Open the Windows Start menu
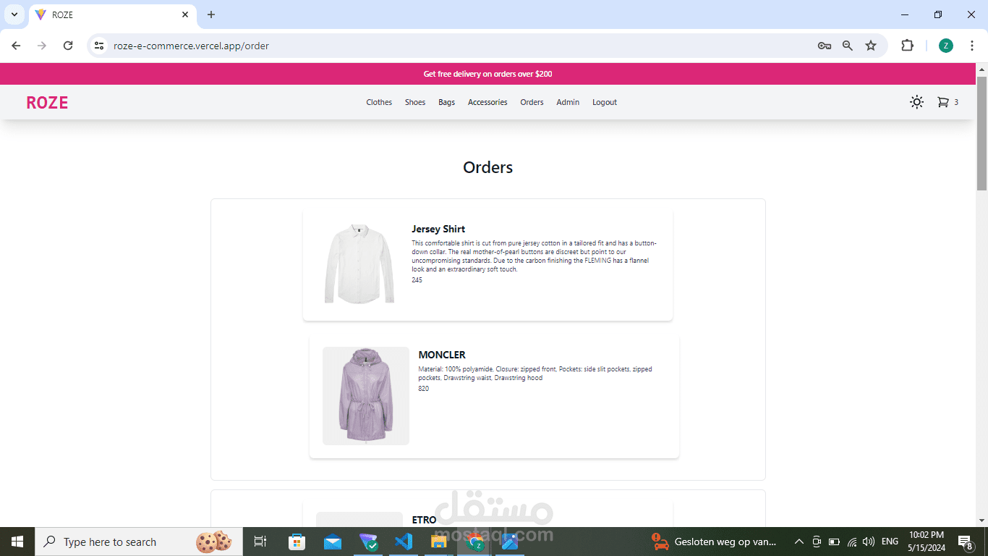This screenshot has height=556, width=988. pos(17,542)
